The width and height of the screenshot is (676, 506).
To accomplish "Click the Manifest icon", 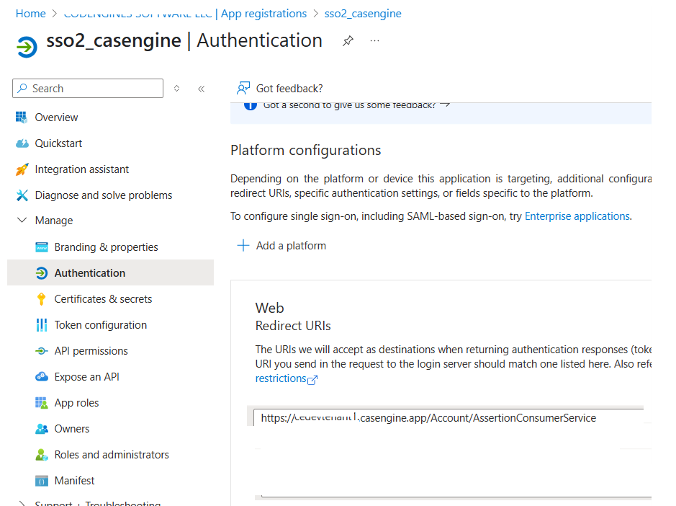I will 41,481.
